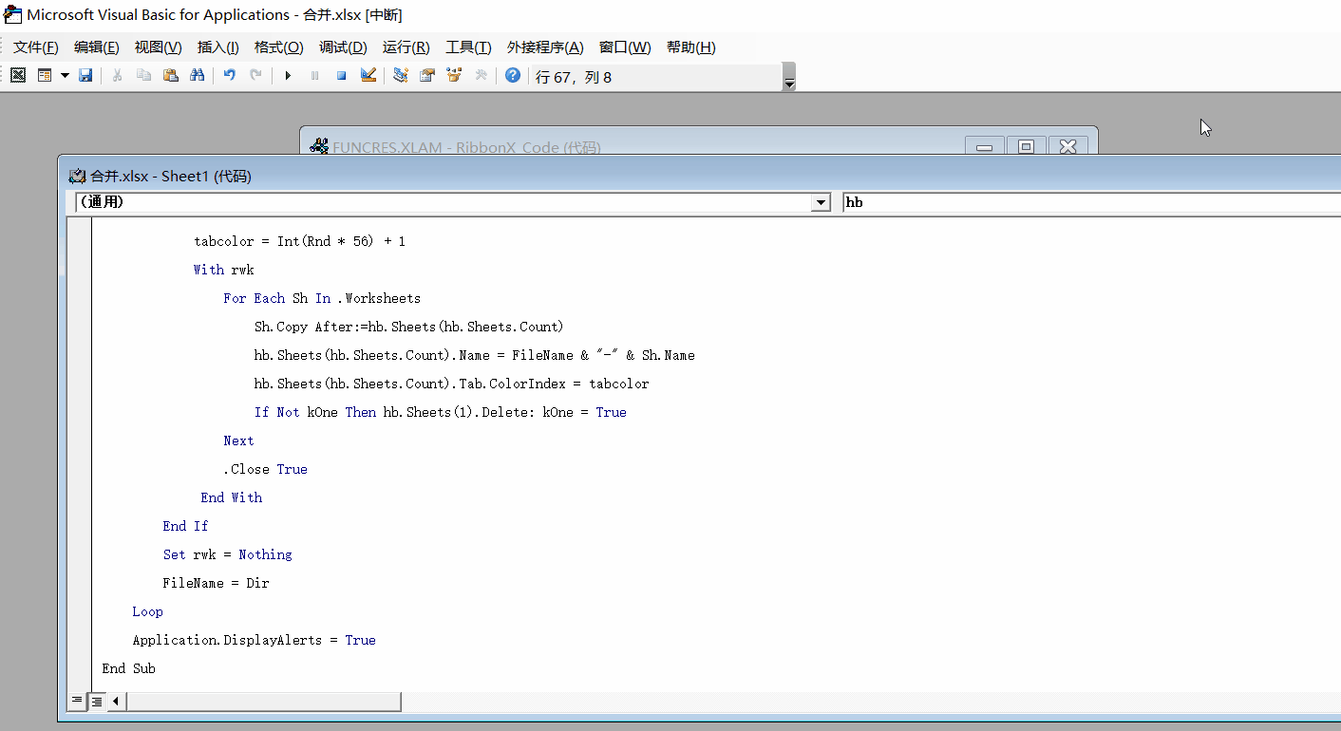The image size is (1341, 731).
Task: Save the workbook with the floppy icon
Action: point(85,75)
